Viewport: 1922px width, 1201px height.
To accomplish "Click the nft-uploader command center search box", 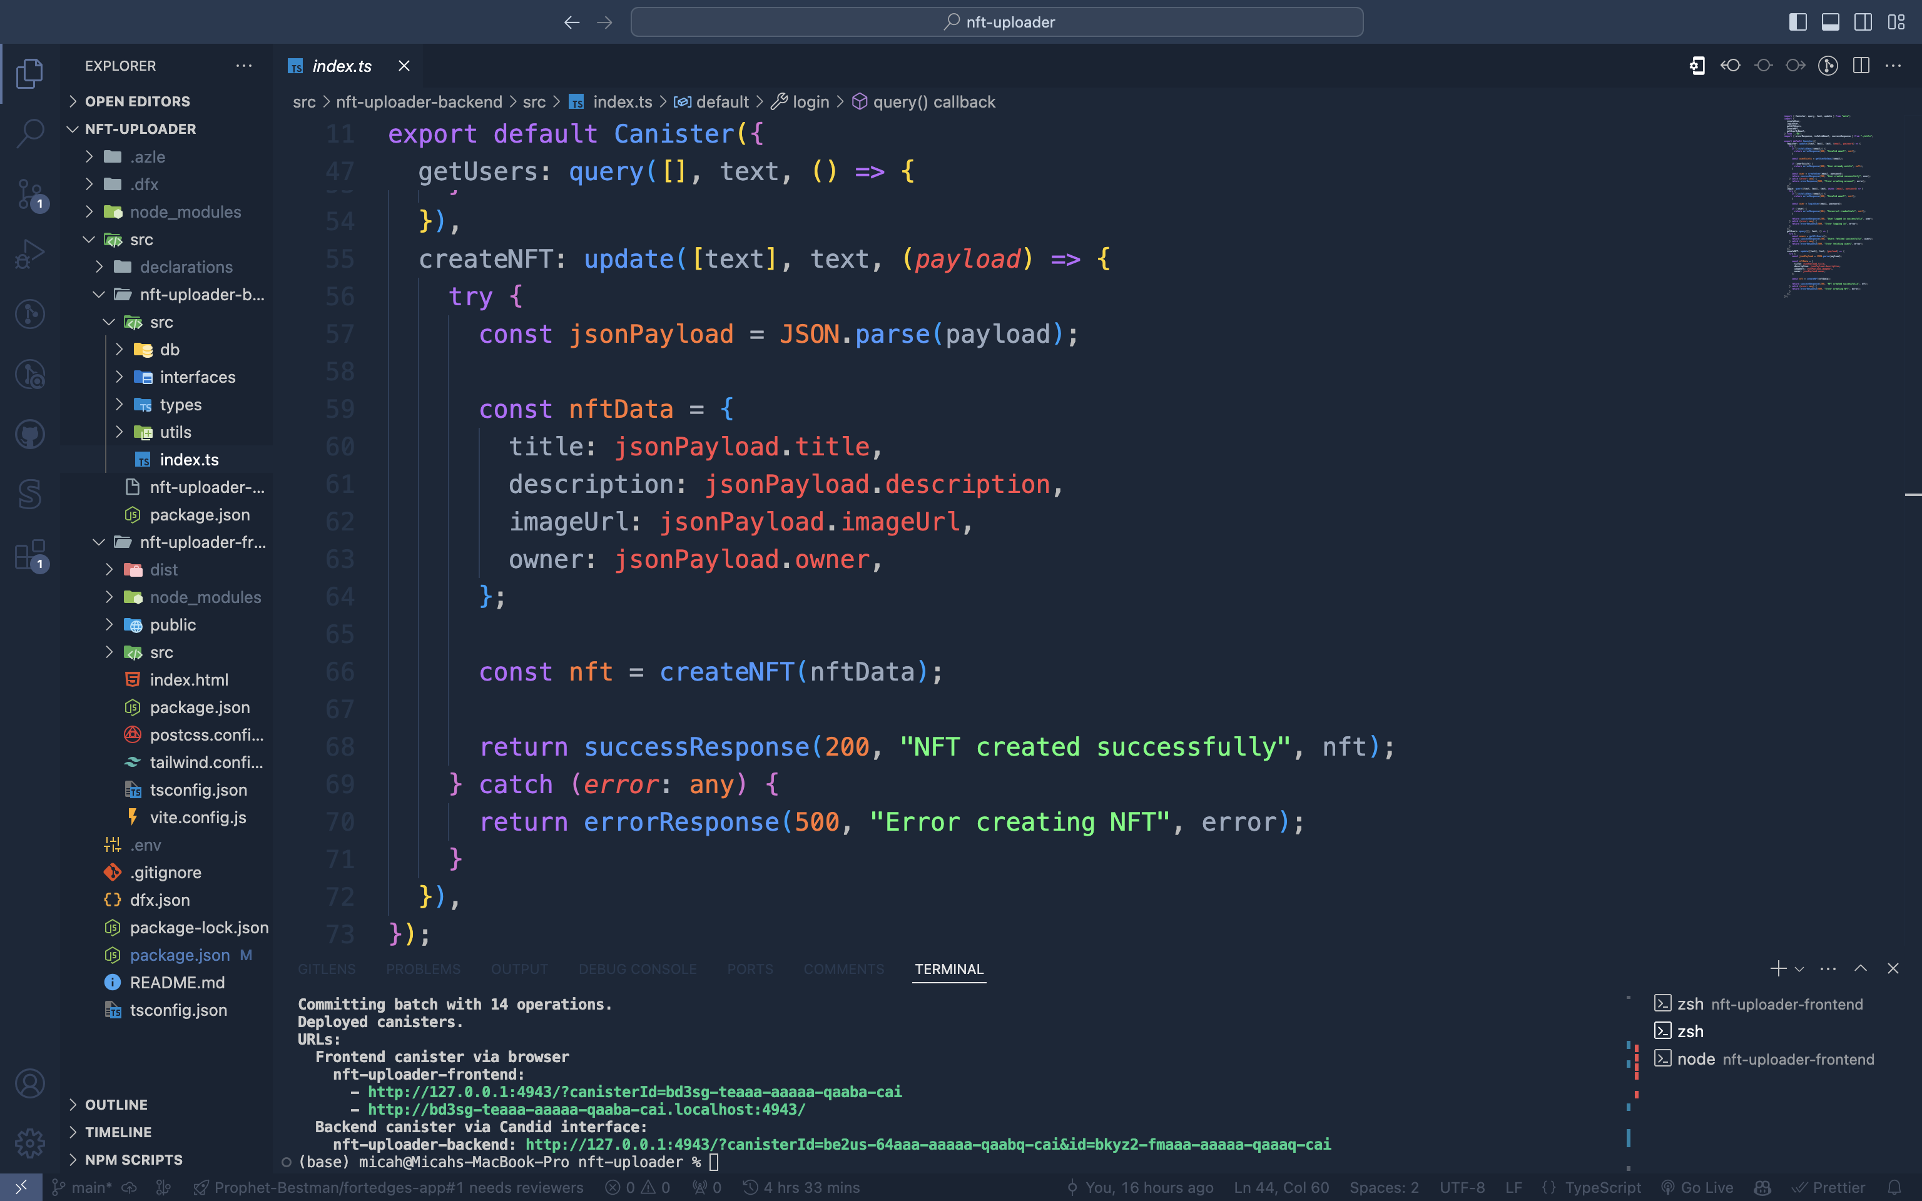I will [997, 23].
